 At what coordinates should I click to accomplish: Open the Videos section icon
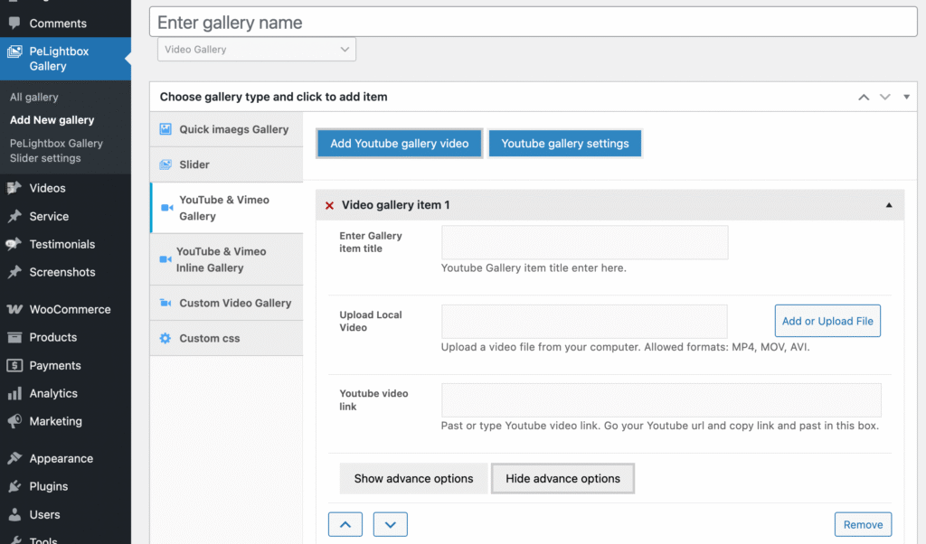(x=16, y=188)
